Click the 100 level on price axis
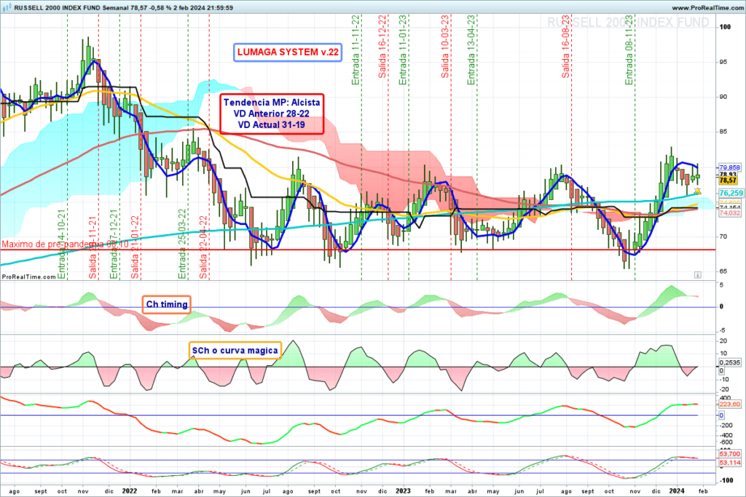This screenshot has height=497, width=746. (725, 27)
